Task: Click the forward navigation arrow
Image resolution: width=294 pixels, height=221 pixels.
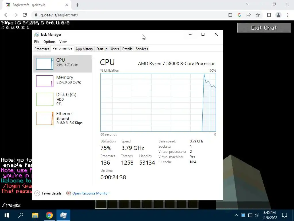Action: [x=16, y=15]
